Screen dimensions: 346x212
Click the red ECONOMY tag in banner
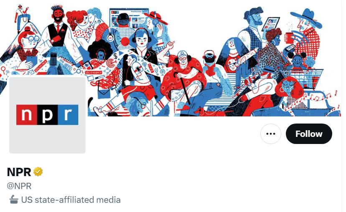pyautogui.click(x=94, y=73)
